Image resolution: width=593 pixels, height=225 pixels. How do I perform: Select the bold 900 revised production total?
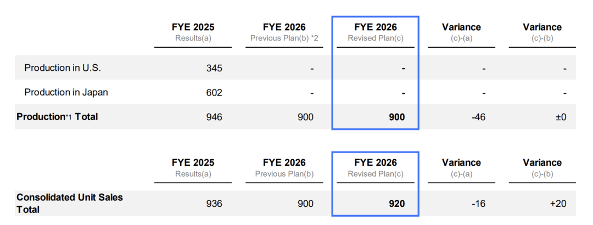396,117
